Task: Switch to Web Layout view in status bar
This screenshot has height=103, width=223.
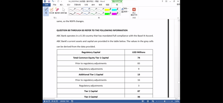Action: 153,101
